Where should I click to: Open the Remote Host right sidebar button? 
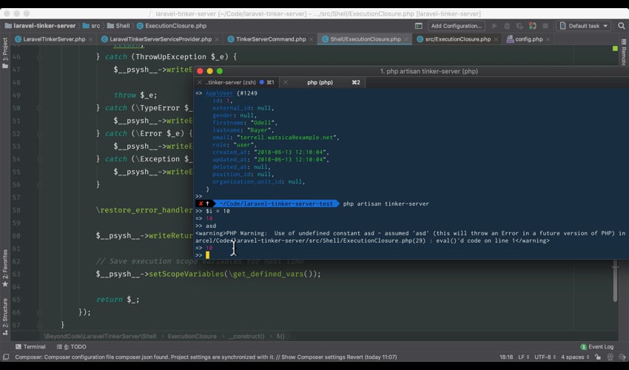click(x=624, y=52)
